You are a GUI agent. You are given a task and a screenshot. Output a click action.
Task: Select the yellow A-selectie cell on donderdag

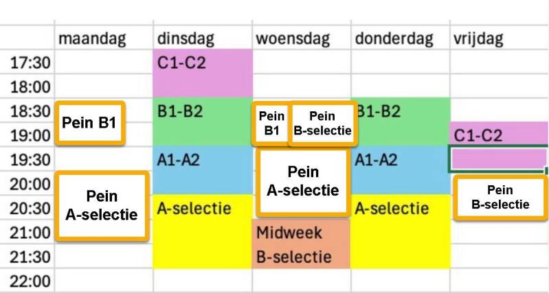[x=400, y=231]
